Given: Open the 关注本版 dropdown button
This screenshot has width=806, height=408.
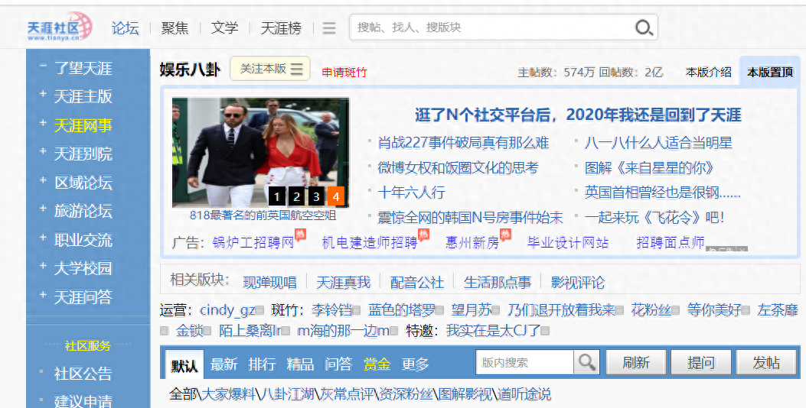Looking at the screenshot, I should coord(270,69).
